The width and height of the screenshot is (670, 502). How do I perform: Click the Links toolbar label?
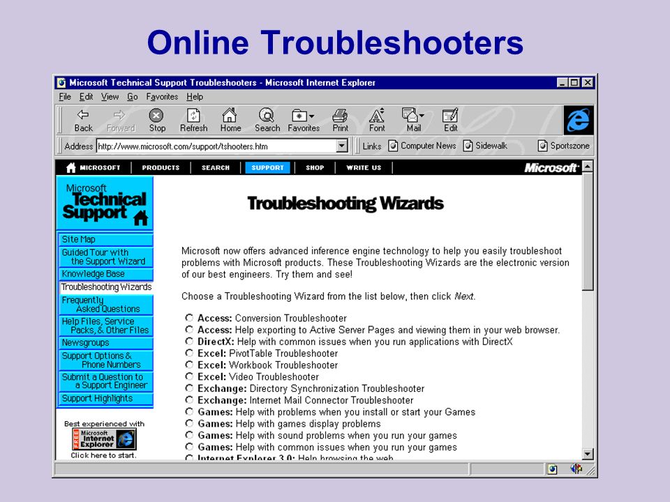[x=371, y=146]
